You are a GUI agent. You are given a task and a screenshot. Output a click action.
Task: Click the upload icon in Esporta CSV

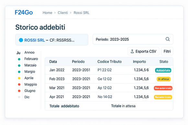coord(132,51)
